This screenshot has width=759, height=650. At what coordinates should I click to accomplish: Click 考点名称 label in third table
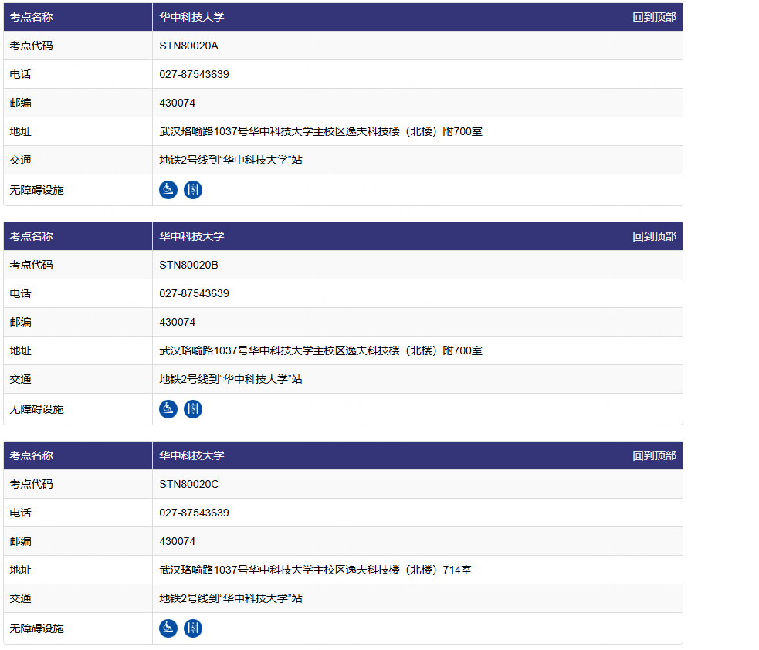(x=32, y=455)
